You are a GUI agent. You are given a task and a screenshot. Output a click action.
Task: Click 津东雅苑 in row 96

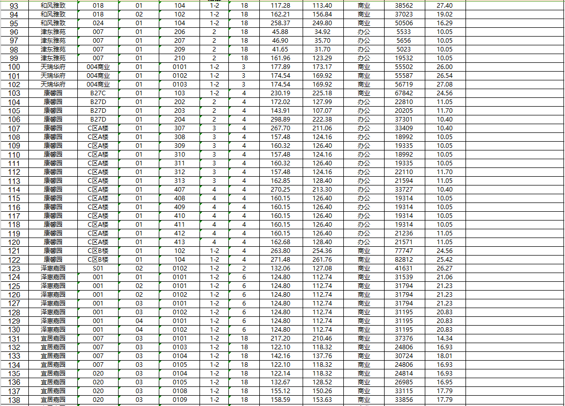53,32
